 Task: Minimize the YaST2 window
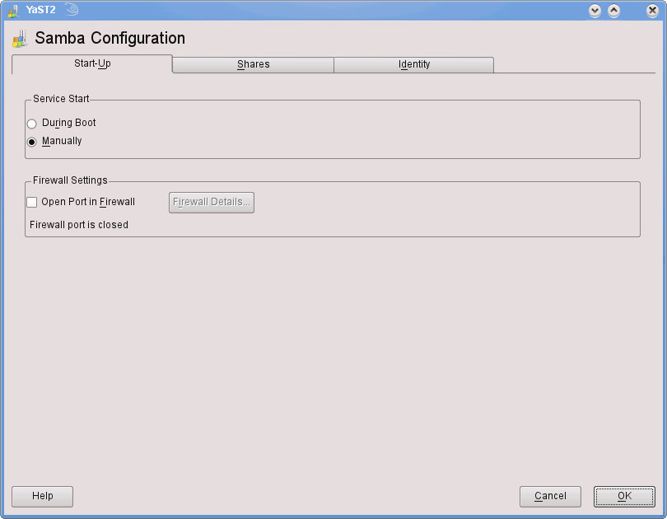[595, 11]
